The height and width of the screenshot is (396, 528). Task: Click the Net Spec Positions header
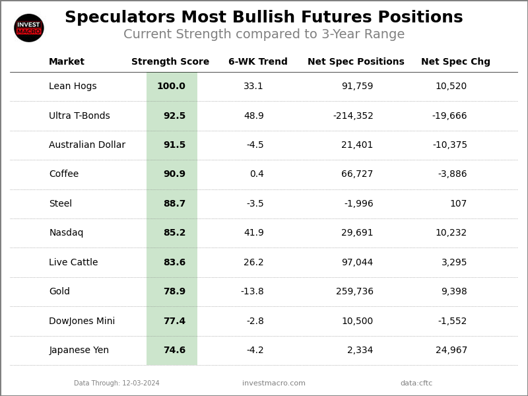356,62
